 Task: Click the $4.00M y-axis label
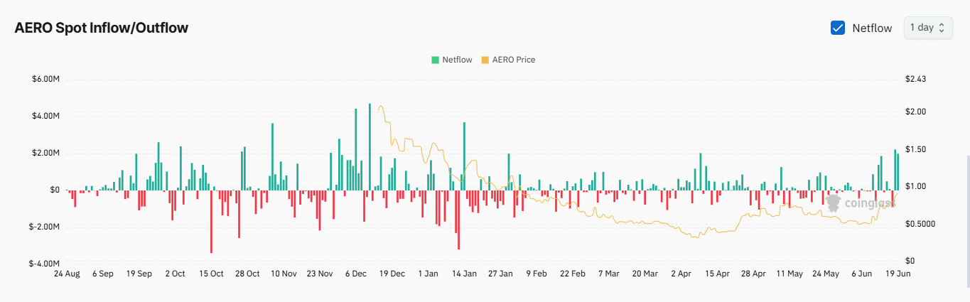point(45,116)
